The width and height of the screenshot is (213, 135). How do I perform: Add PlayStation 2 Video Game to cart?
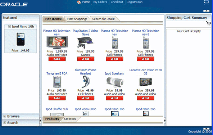[x=86, y=59]
